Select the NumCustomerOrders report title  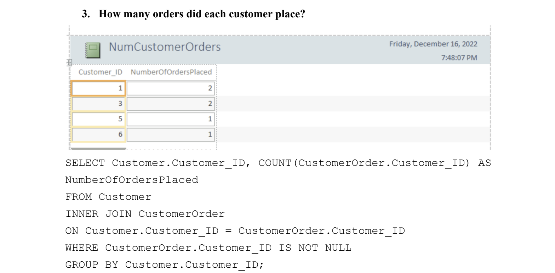click(x=164, y=47)
